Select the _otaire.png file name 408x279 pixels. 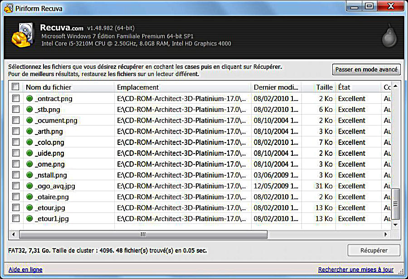pyautogui.click(x=52, y=197)
